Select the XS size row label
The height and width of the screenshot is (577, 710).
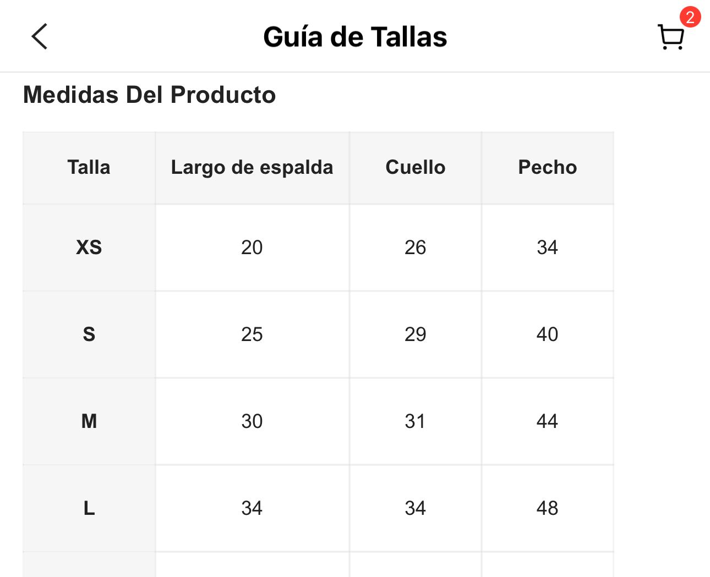[89, 248]
